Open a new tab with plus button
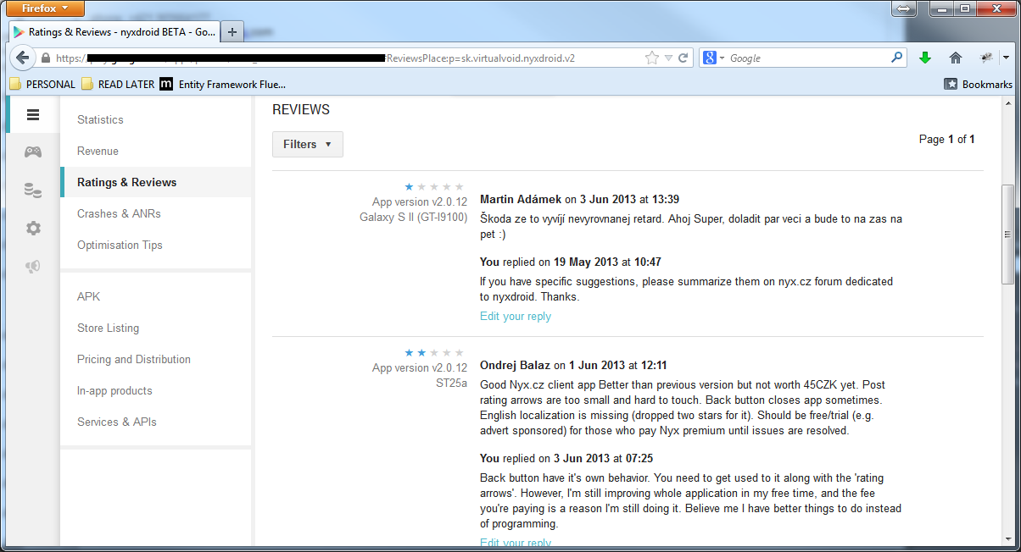The height and width of the screenshot is (552, 1021). pyautogui.click(x=232, y=31)
